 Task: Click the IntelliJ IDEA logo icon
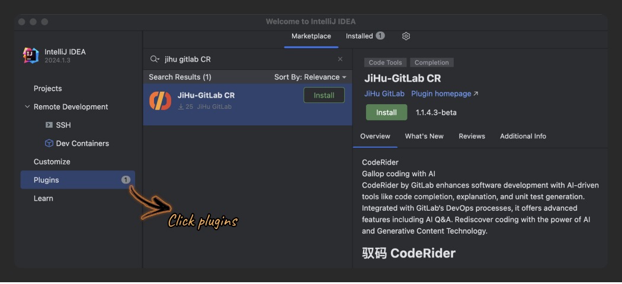click(x=31, y=56)
